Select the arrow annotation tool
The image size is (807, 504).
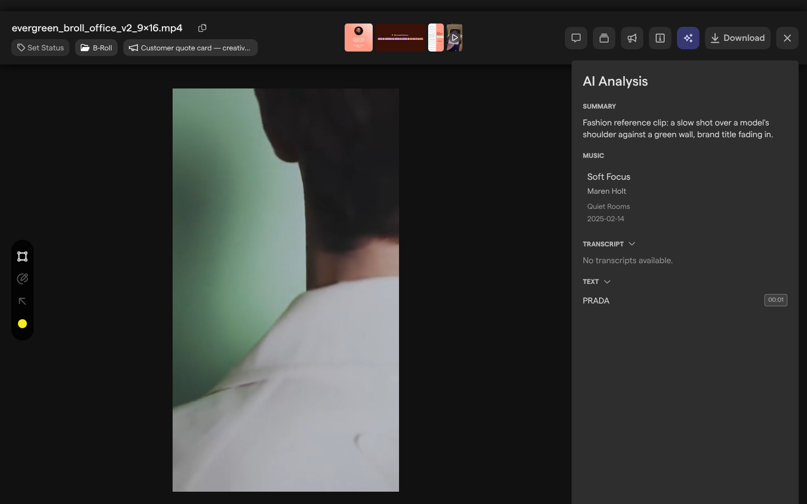tap(22, 301)
